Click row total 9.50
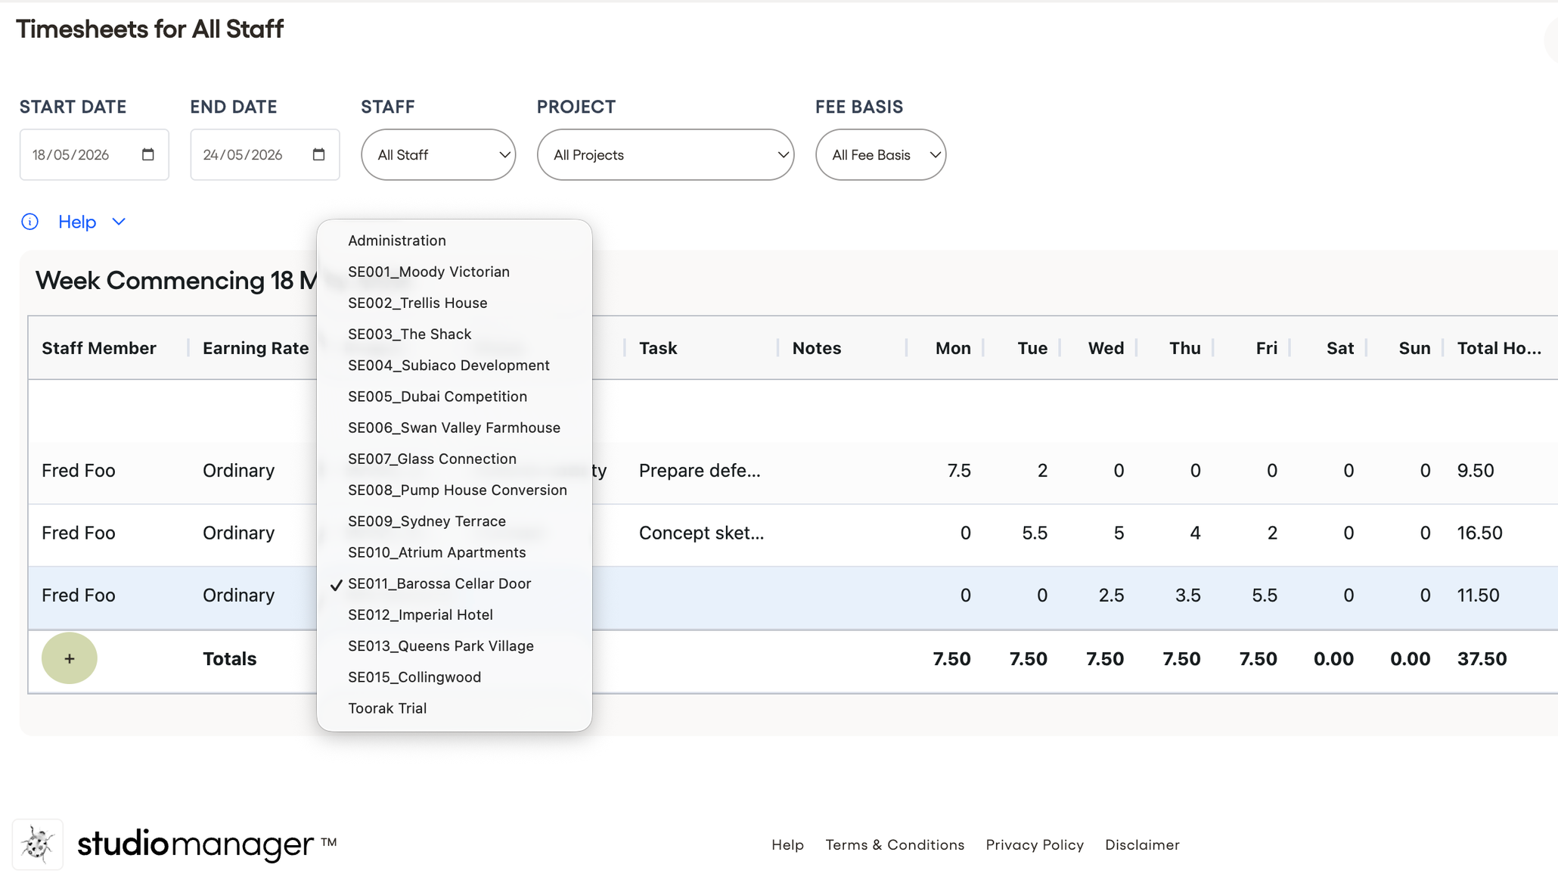The height and width of the screenshot is (877, 1558). tap(1476, 471)
